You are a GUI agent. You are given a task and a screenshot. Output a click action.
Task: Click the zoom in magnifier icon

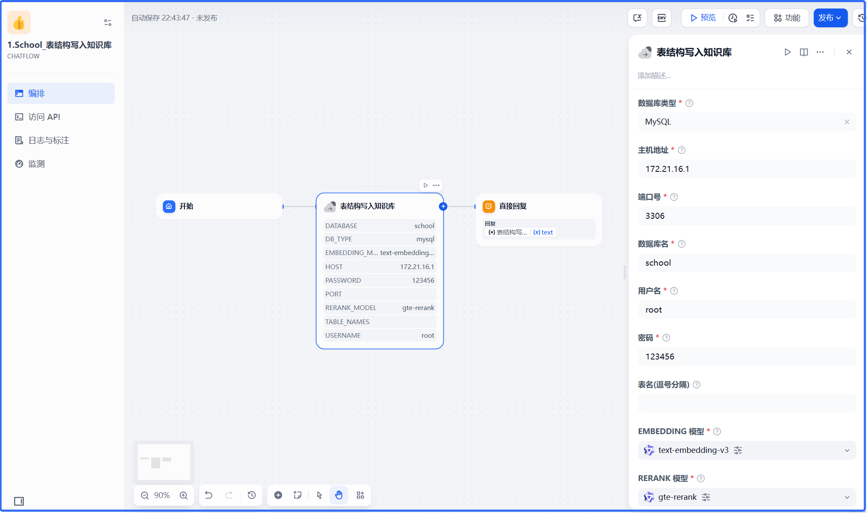(184, 495)
